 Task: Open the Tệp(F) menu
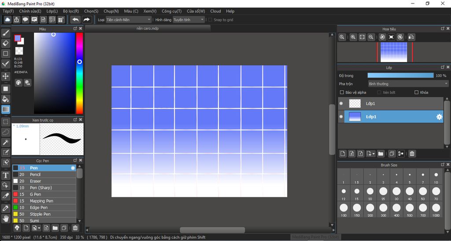pos(8,11)
